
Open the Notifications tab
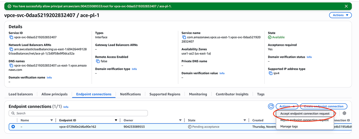(130, 94)
